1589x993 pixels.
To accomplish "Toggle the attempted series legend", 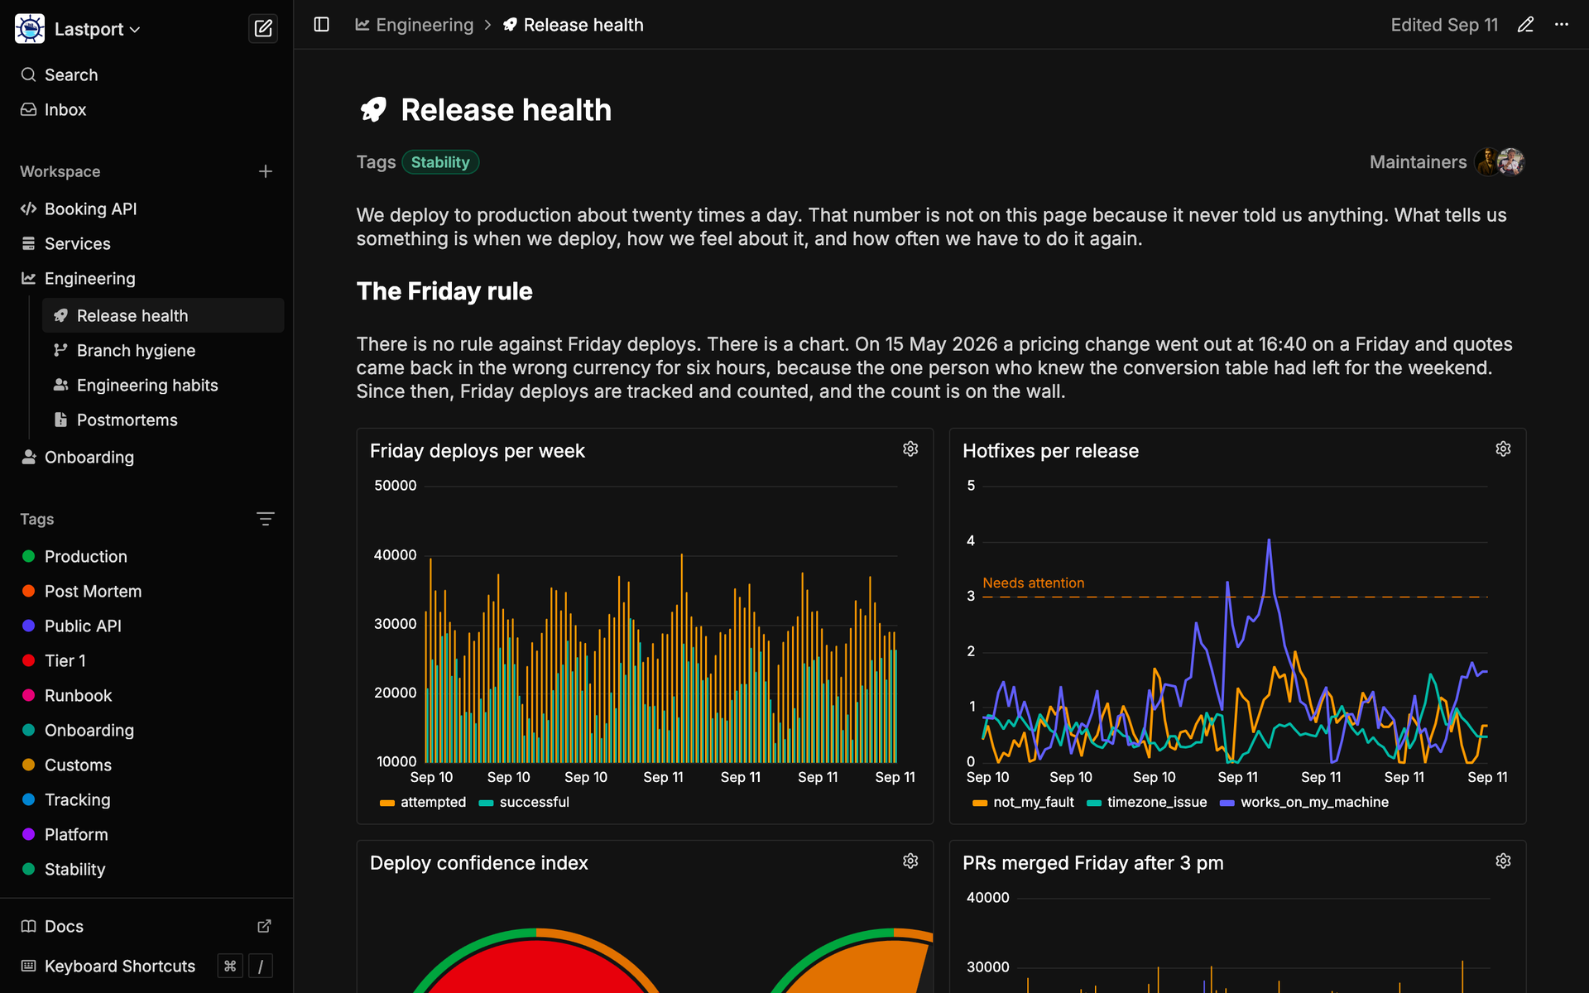I will pos(423,802).
